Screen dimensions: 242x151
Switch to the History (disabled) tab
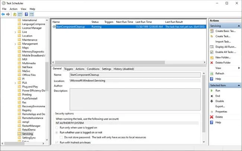124,69
